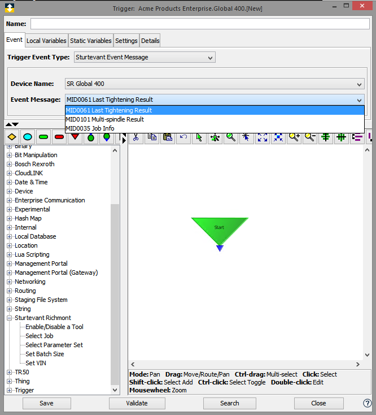
Task: Click the starburst pointer tool icon
Action: (246, 137)
